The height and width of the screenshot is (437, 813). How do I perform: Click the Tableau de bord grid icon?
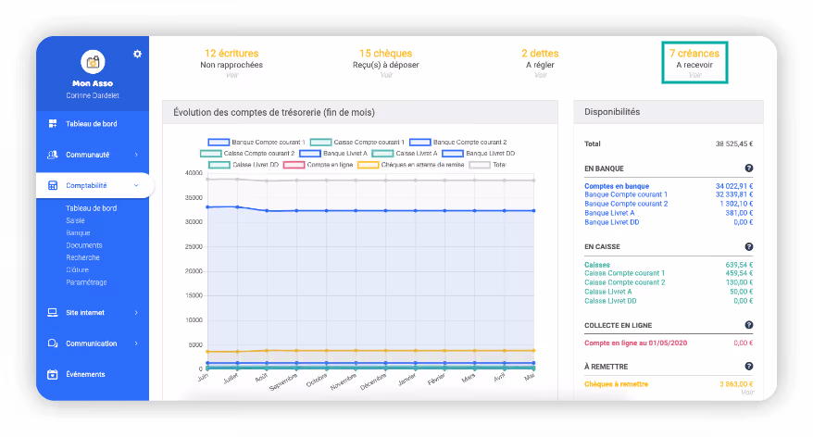tap(53, 123)
